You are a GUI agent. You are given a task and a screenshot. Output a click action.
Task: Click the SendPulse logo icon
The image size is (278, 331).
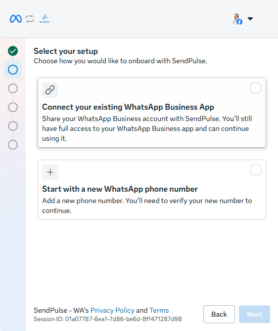point(45,19)
